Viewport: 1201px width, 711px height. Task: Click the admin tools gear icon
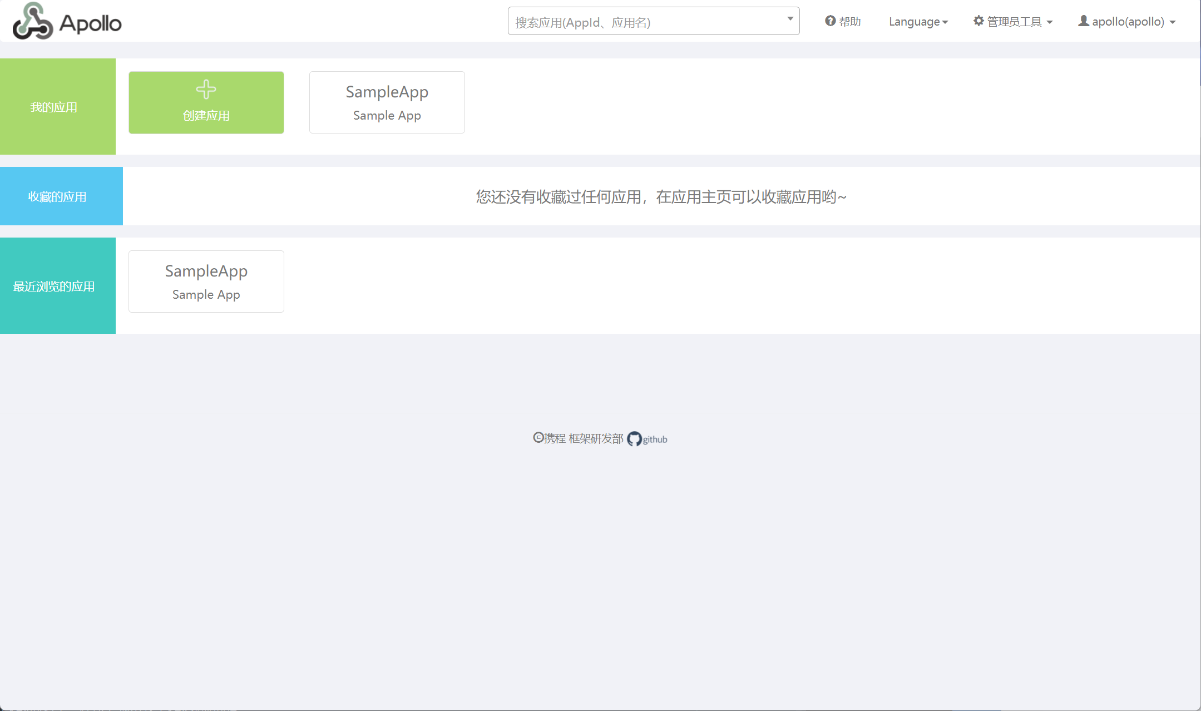(978, 21)
